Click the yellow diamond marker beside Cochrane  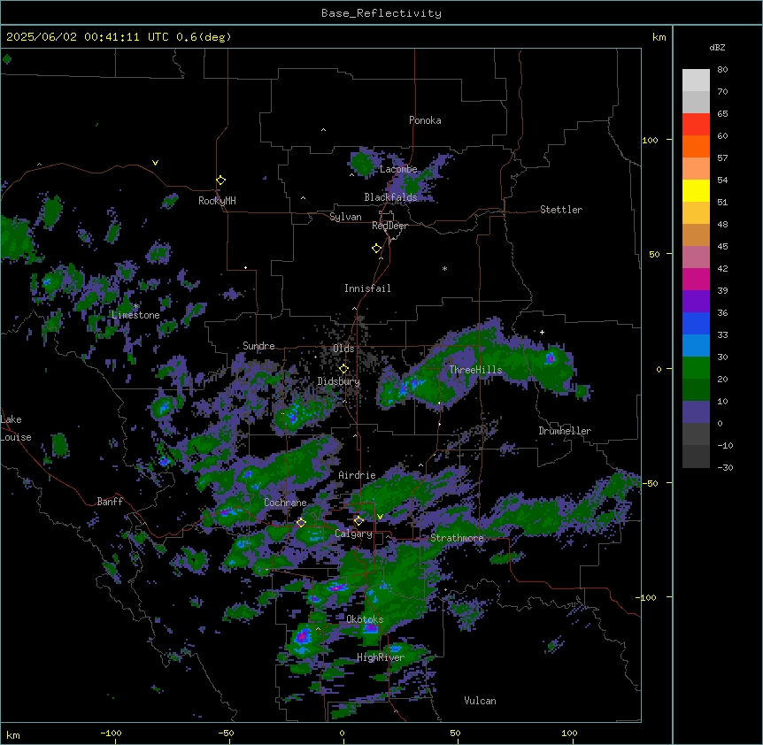[x=301, y=522]
